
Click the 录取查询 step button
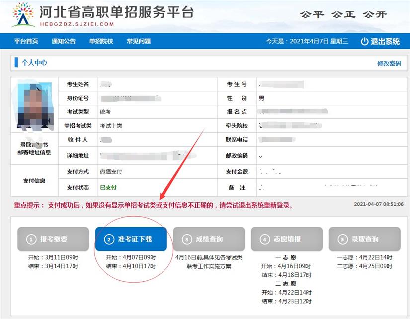point(365,239)
